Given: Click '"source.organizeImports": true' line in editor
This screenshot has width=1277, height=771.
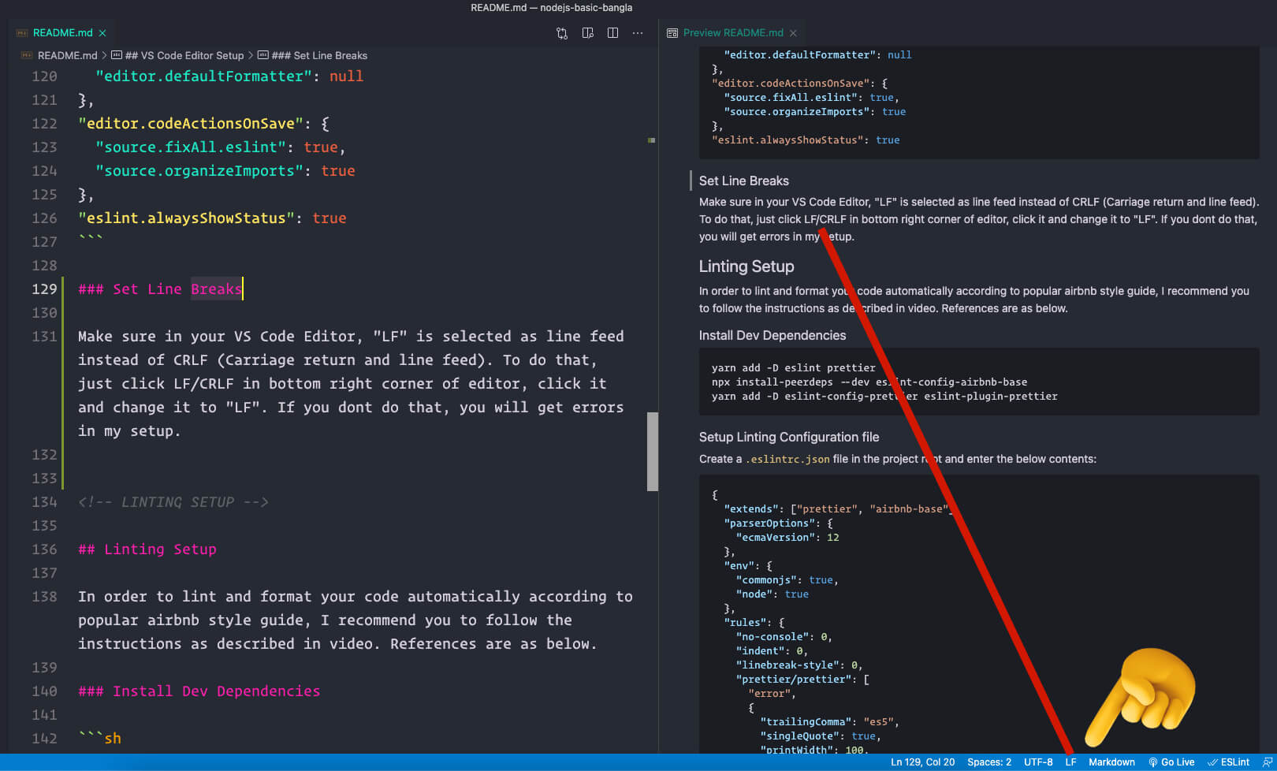Looking at the screenshot, I should coord(225,171).
